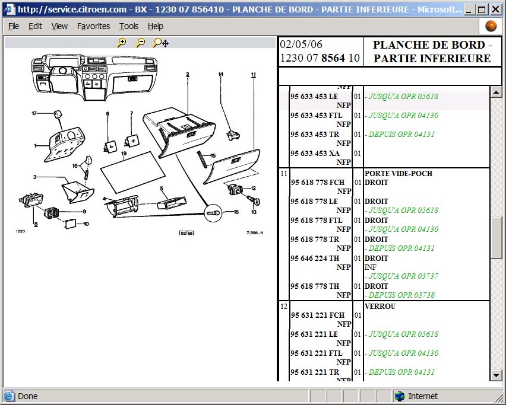Click callout number 17 in diagram
Image resolution: width=506 pixels, height=405 pixels.
[x=34, y=113]
